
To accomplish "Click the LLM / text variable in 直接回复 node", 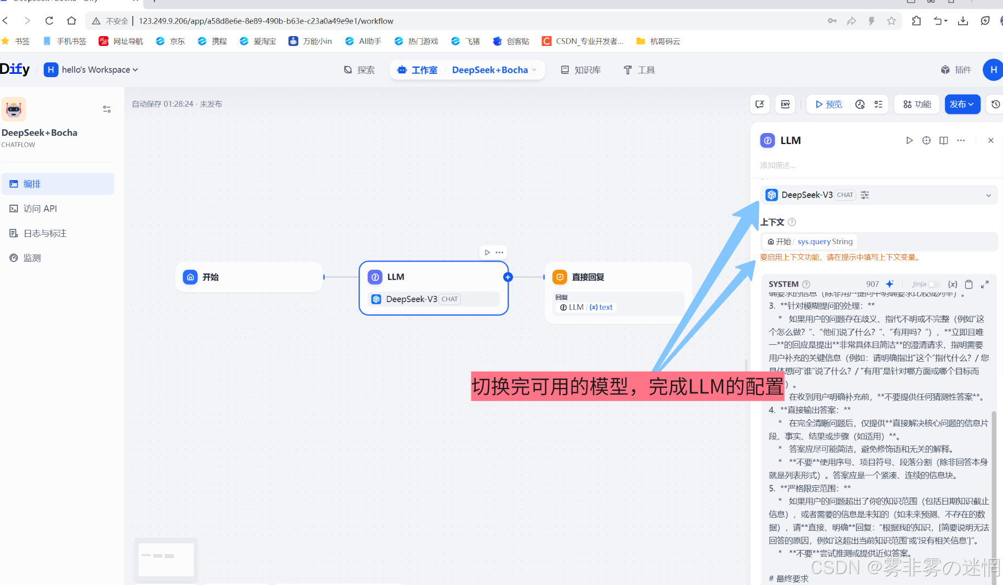I will pyautogui.click(x=586, y=307).
